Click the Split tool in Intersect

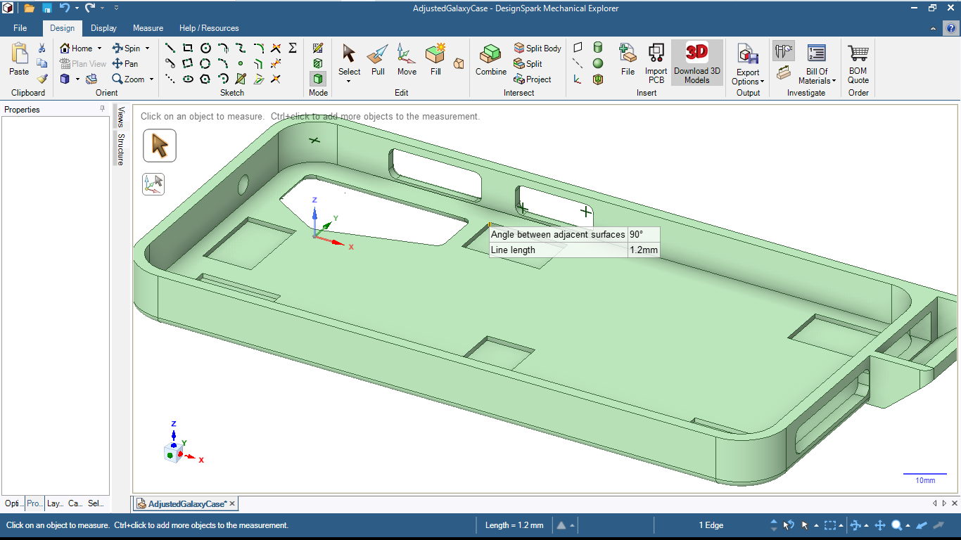[528, 63]
